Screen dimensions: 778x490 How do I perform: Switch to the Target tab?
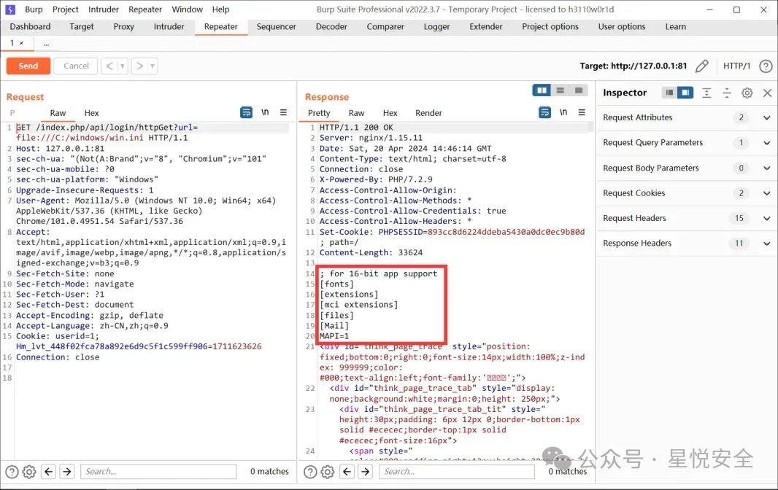point(81,27)
